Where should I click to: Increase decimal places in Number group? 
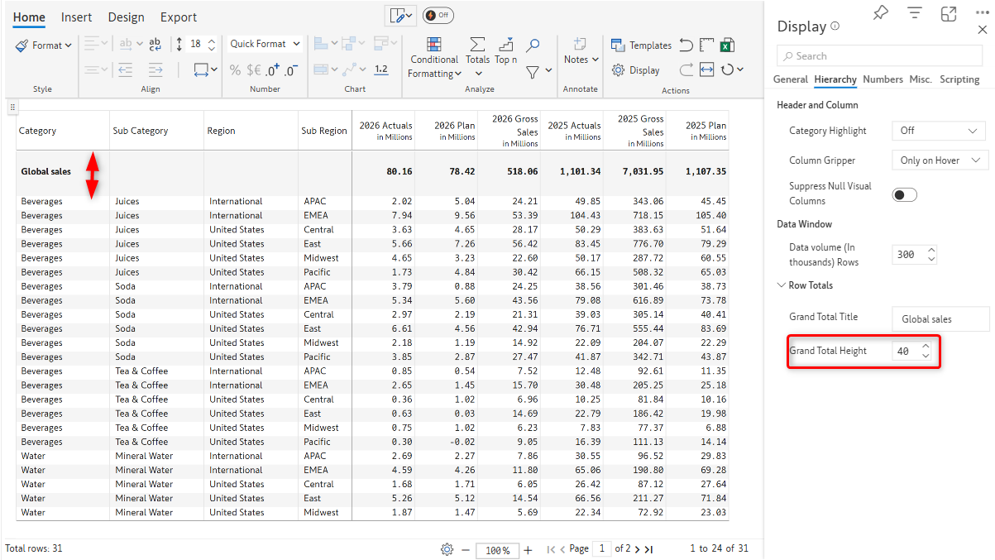[x=273, y=70]
